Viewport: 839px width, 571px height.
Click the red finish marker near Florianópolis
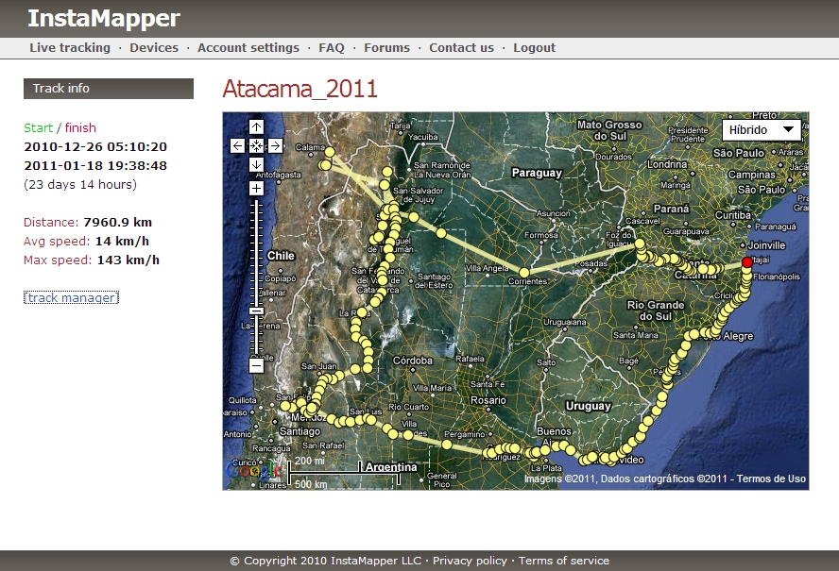746,262
